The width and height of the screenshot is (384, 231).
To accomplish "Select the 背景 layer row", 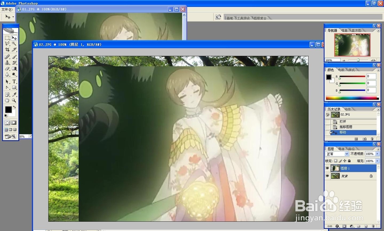I will point(353,176).
